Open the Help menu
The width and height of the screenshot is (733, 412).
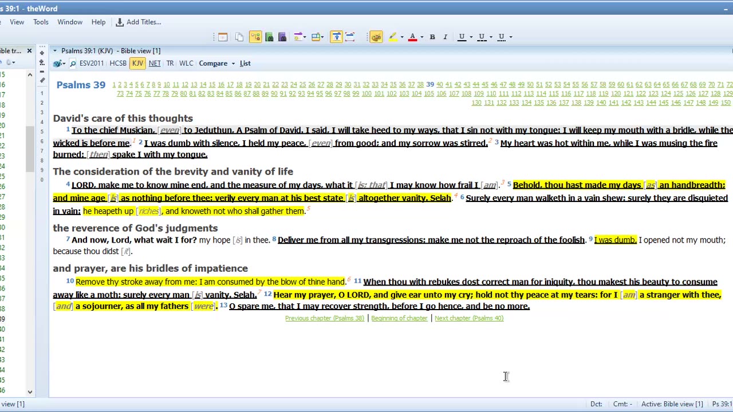(98, 22)
